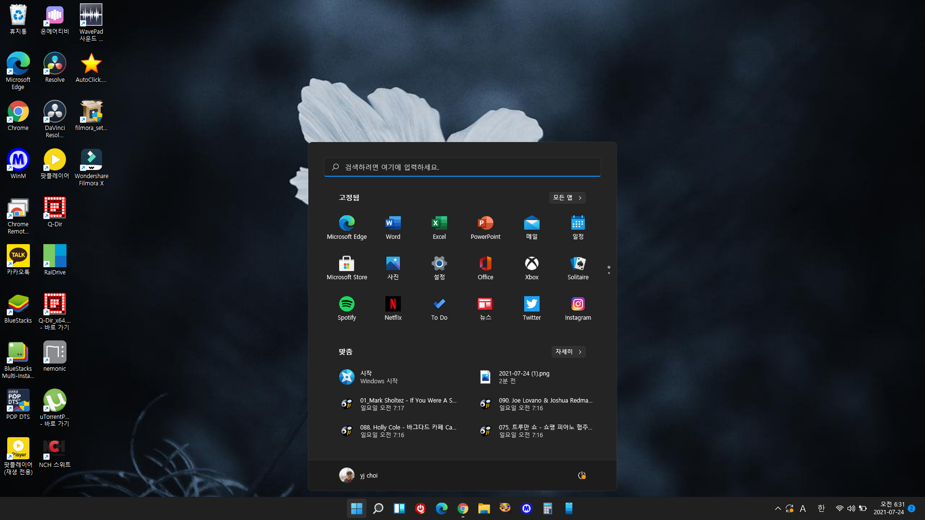
Task: Open the taskbar clock and date
Action: click(889, 508)
